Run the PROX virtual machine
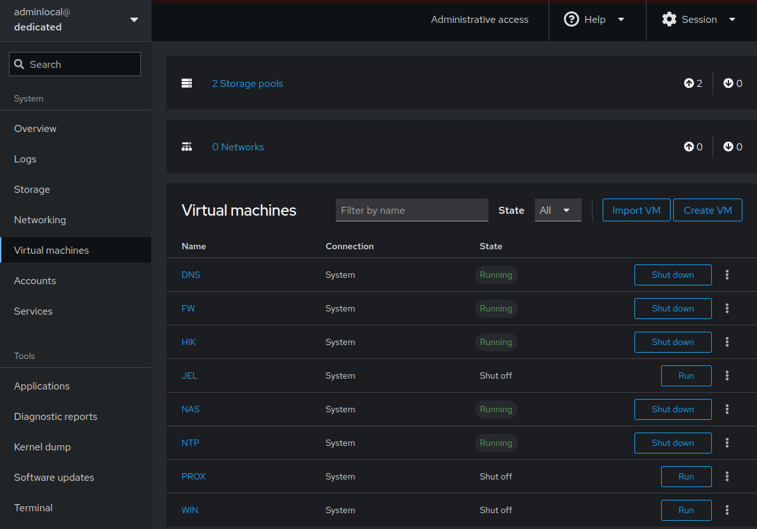757x529 pixels. point(686,476)
